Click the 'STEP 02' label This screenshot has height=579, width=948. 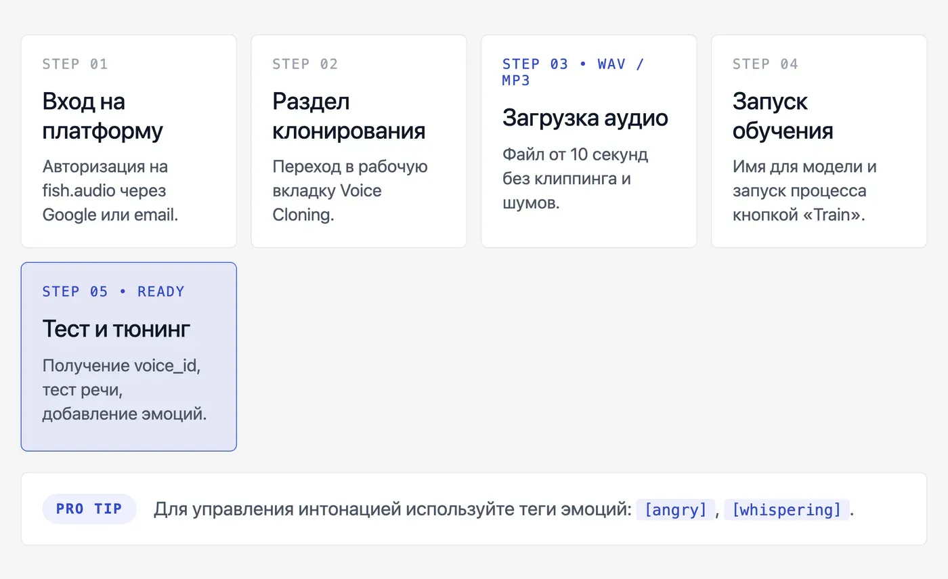[x=305, y=64]
